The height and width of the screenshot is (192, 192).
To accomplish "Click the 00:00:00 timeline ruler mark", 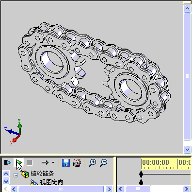I will point(156,162).
